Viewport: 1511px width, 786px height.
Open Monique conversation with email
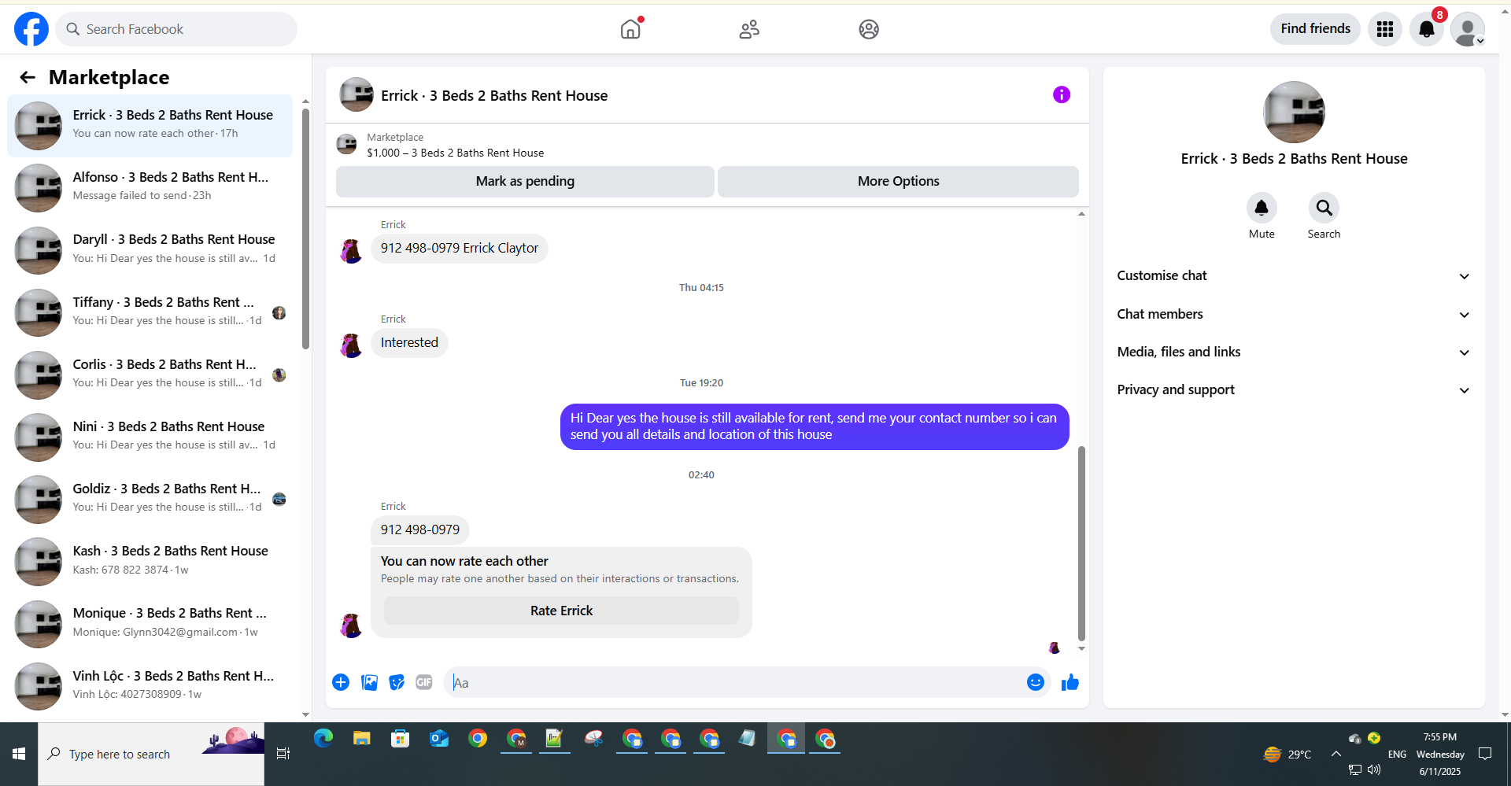pyautogui.click(x=150, y=622)
